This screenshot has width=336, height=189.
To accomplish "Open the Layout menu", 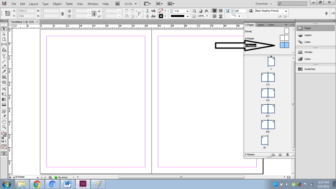I will pos(34,4).
